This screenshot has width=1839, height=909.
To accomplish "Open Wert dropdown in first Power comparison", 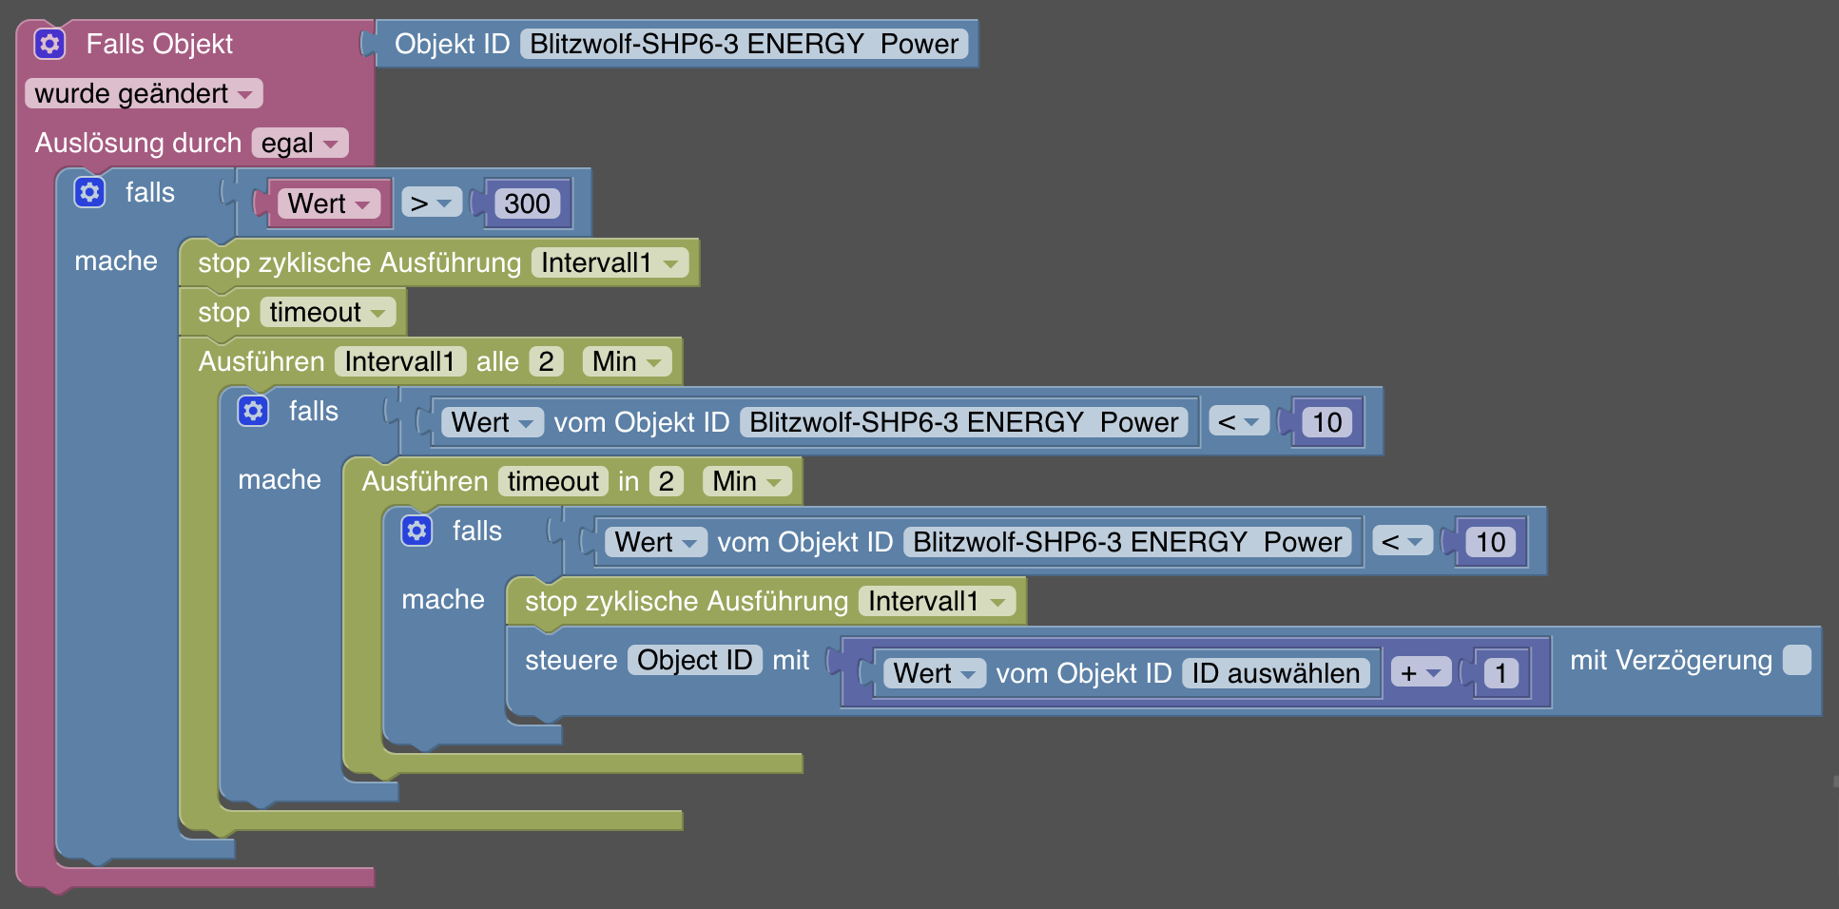I will 493,422.
